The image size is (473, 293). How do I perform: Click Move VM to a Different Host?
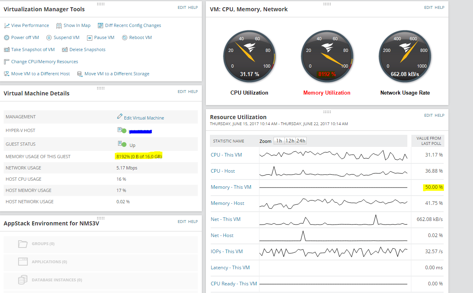pos(40,74)
